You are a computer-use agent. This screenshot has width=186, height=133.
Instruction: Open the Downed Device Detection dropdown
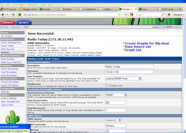tap(116, 95)
